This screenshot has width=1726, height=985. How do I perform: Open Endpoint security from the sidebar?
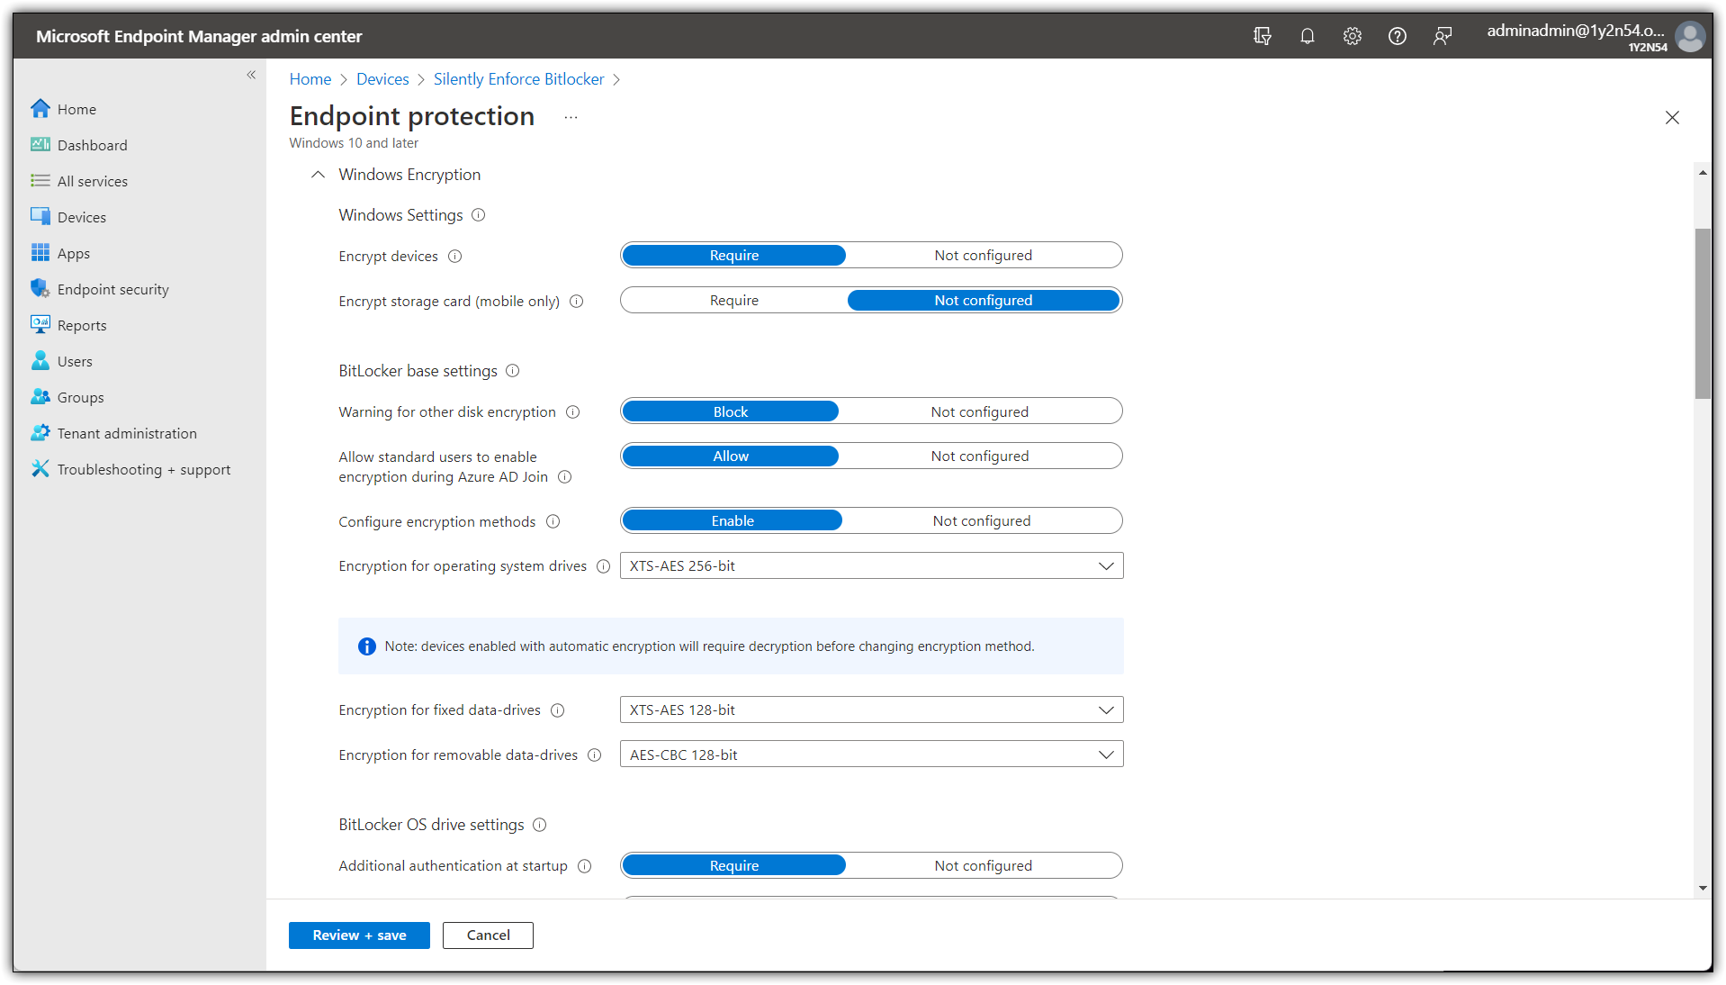[112, 289]
